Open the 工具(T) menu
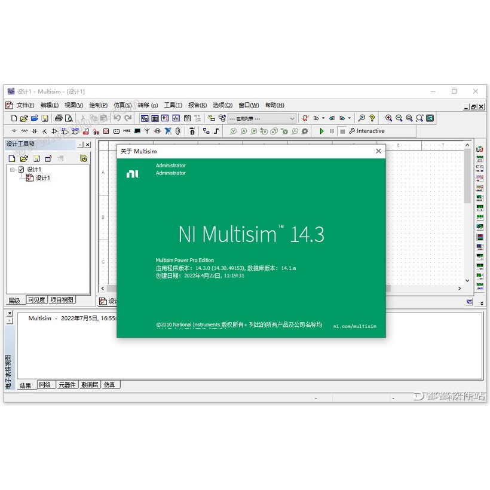The height and width of the screenshot is (490, 490). coord(173,105)
